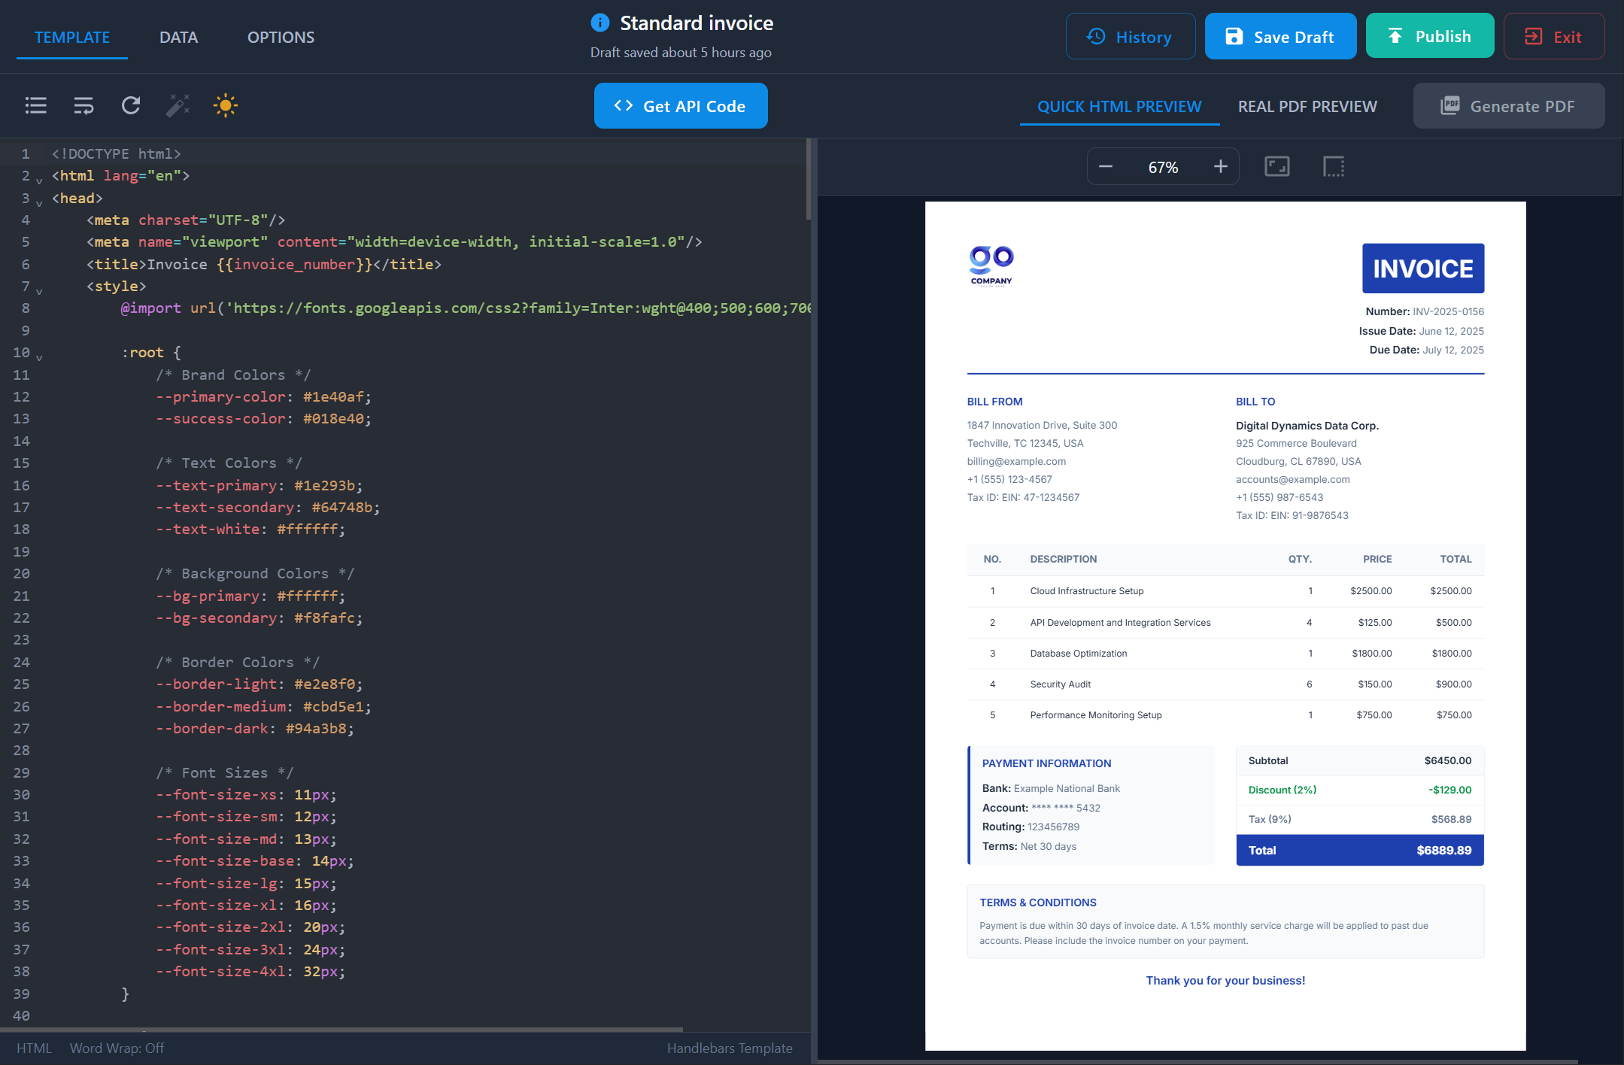Screen dimensions: 1624x1065
Task: Open the History panel
Action: click(x=1131, y=35)
